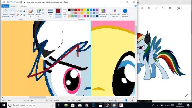Click the Redo arrow in title bar
192x108 pixels.
pos(15,2)
